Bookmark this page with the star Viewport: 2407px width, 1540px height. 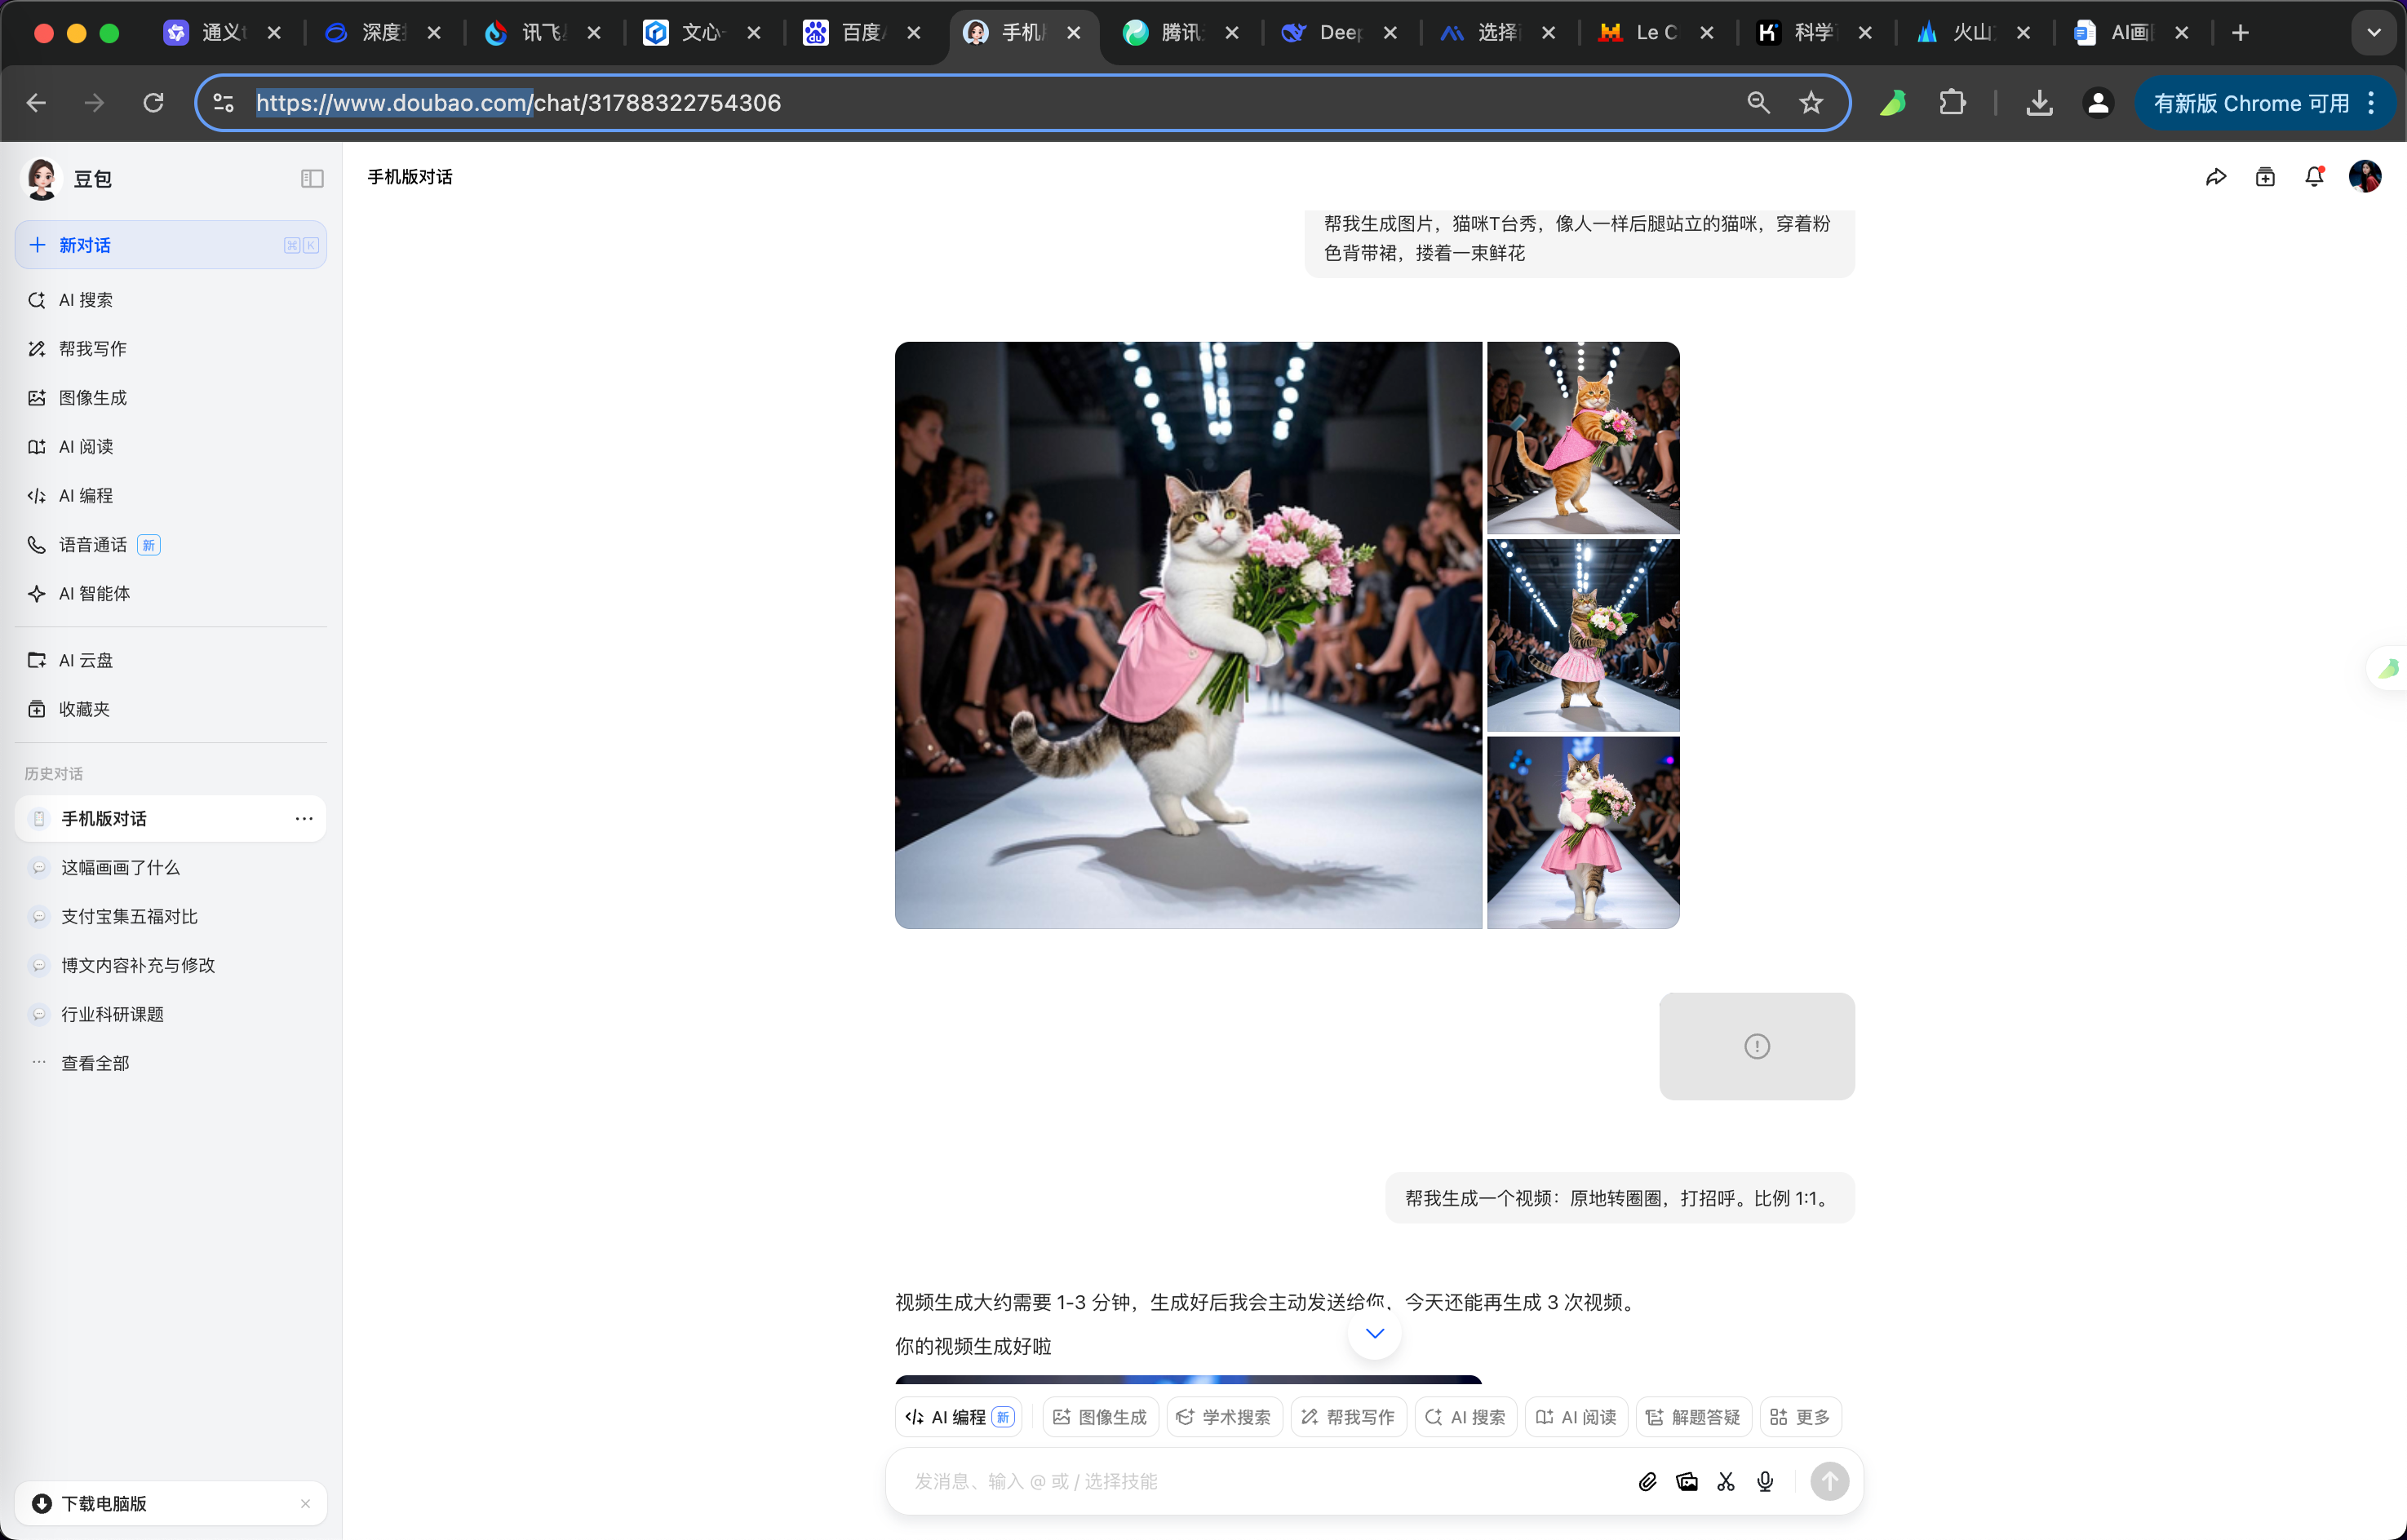[1811, 103]
